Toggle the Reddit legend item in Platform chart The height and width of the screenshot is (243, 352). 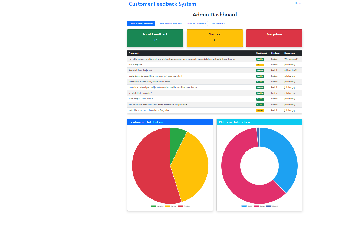[x=247, y=206]
